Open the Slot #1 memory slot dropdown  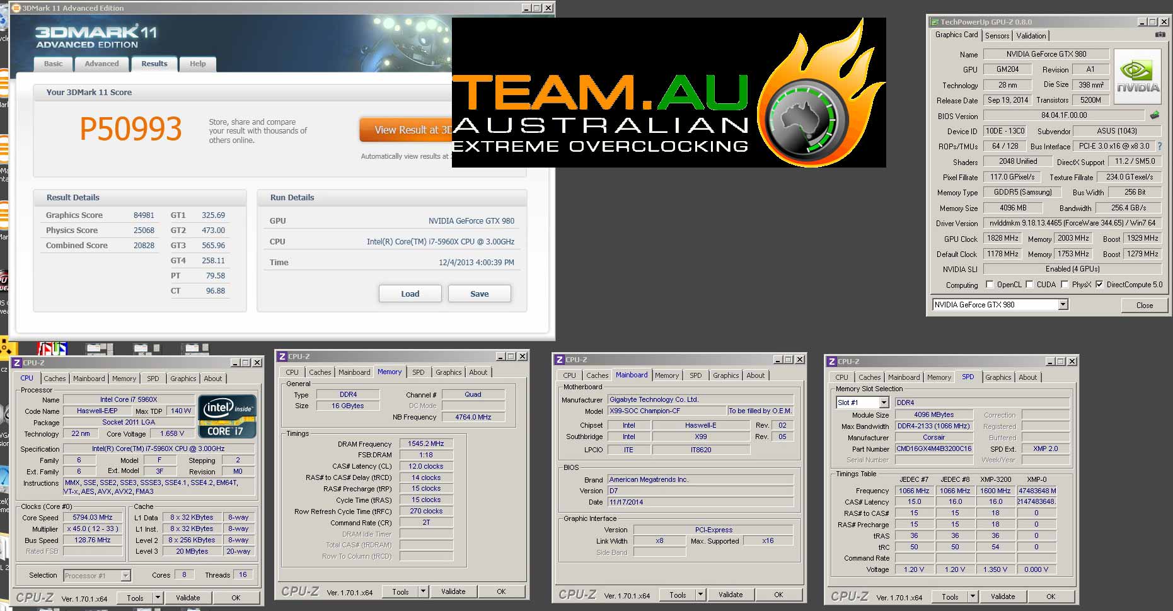[x=884, y=403]
